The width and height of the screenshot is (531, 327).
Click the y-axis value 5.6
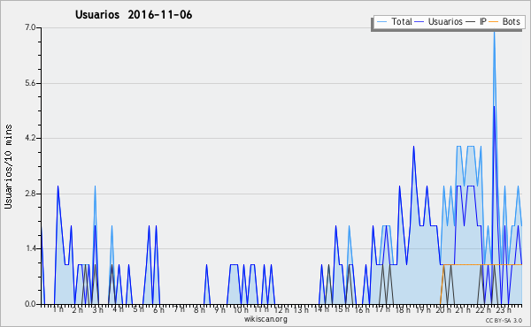[x=30, y=83]
